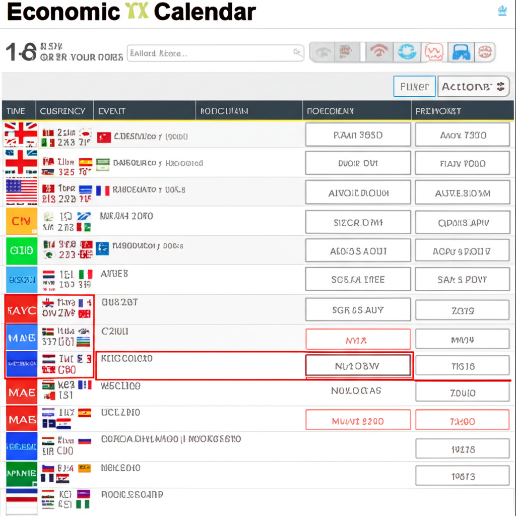This screenshot has height=516, width=516.
Task: Click the red Wi-Fi signal toolbar icon
Action: pyautogui.click(x=379, y=52)
